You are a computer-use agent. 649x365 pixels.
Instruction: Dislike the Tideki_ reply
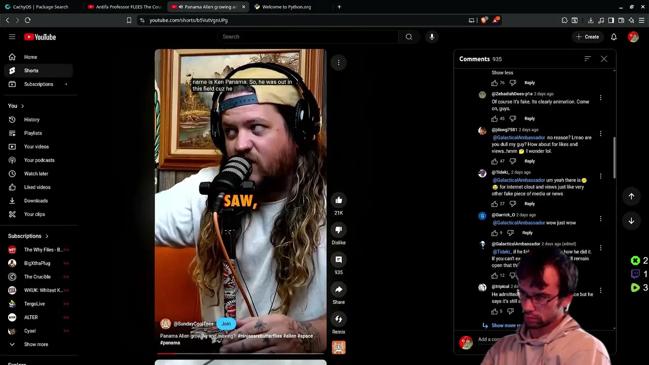[x=513, y=204]
